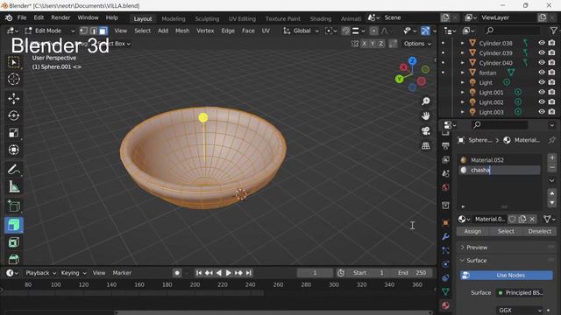Hide fontan object in viewport
This screenshot has width=561, height=315.
coord(542,72)
